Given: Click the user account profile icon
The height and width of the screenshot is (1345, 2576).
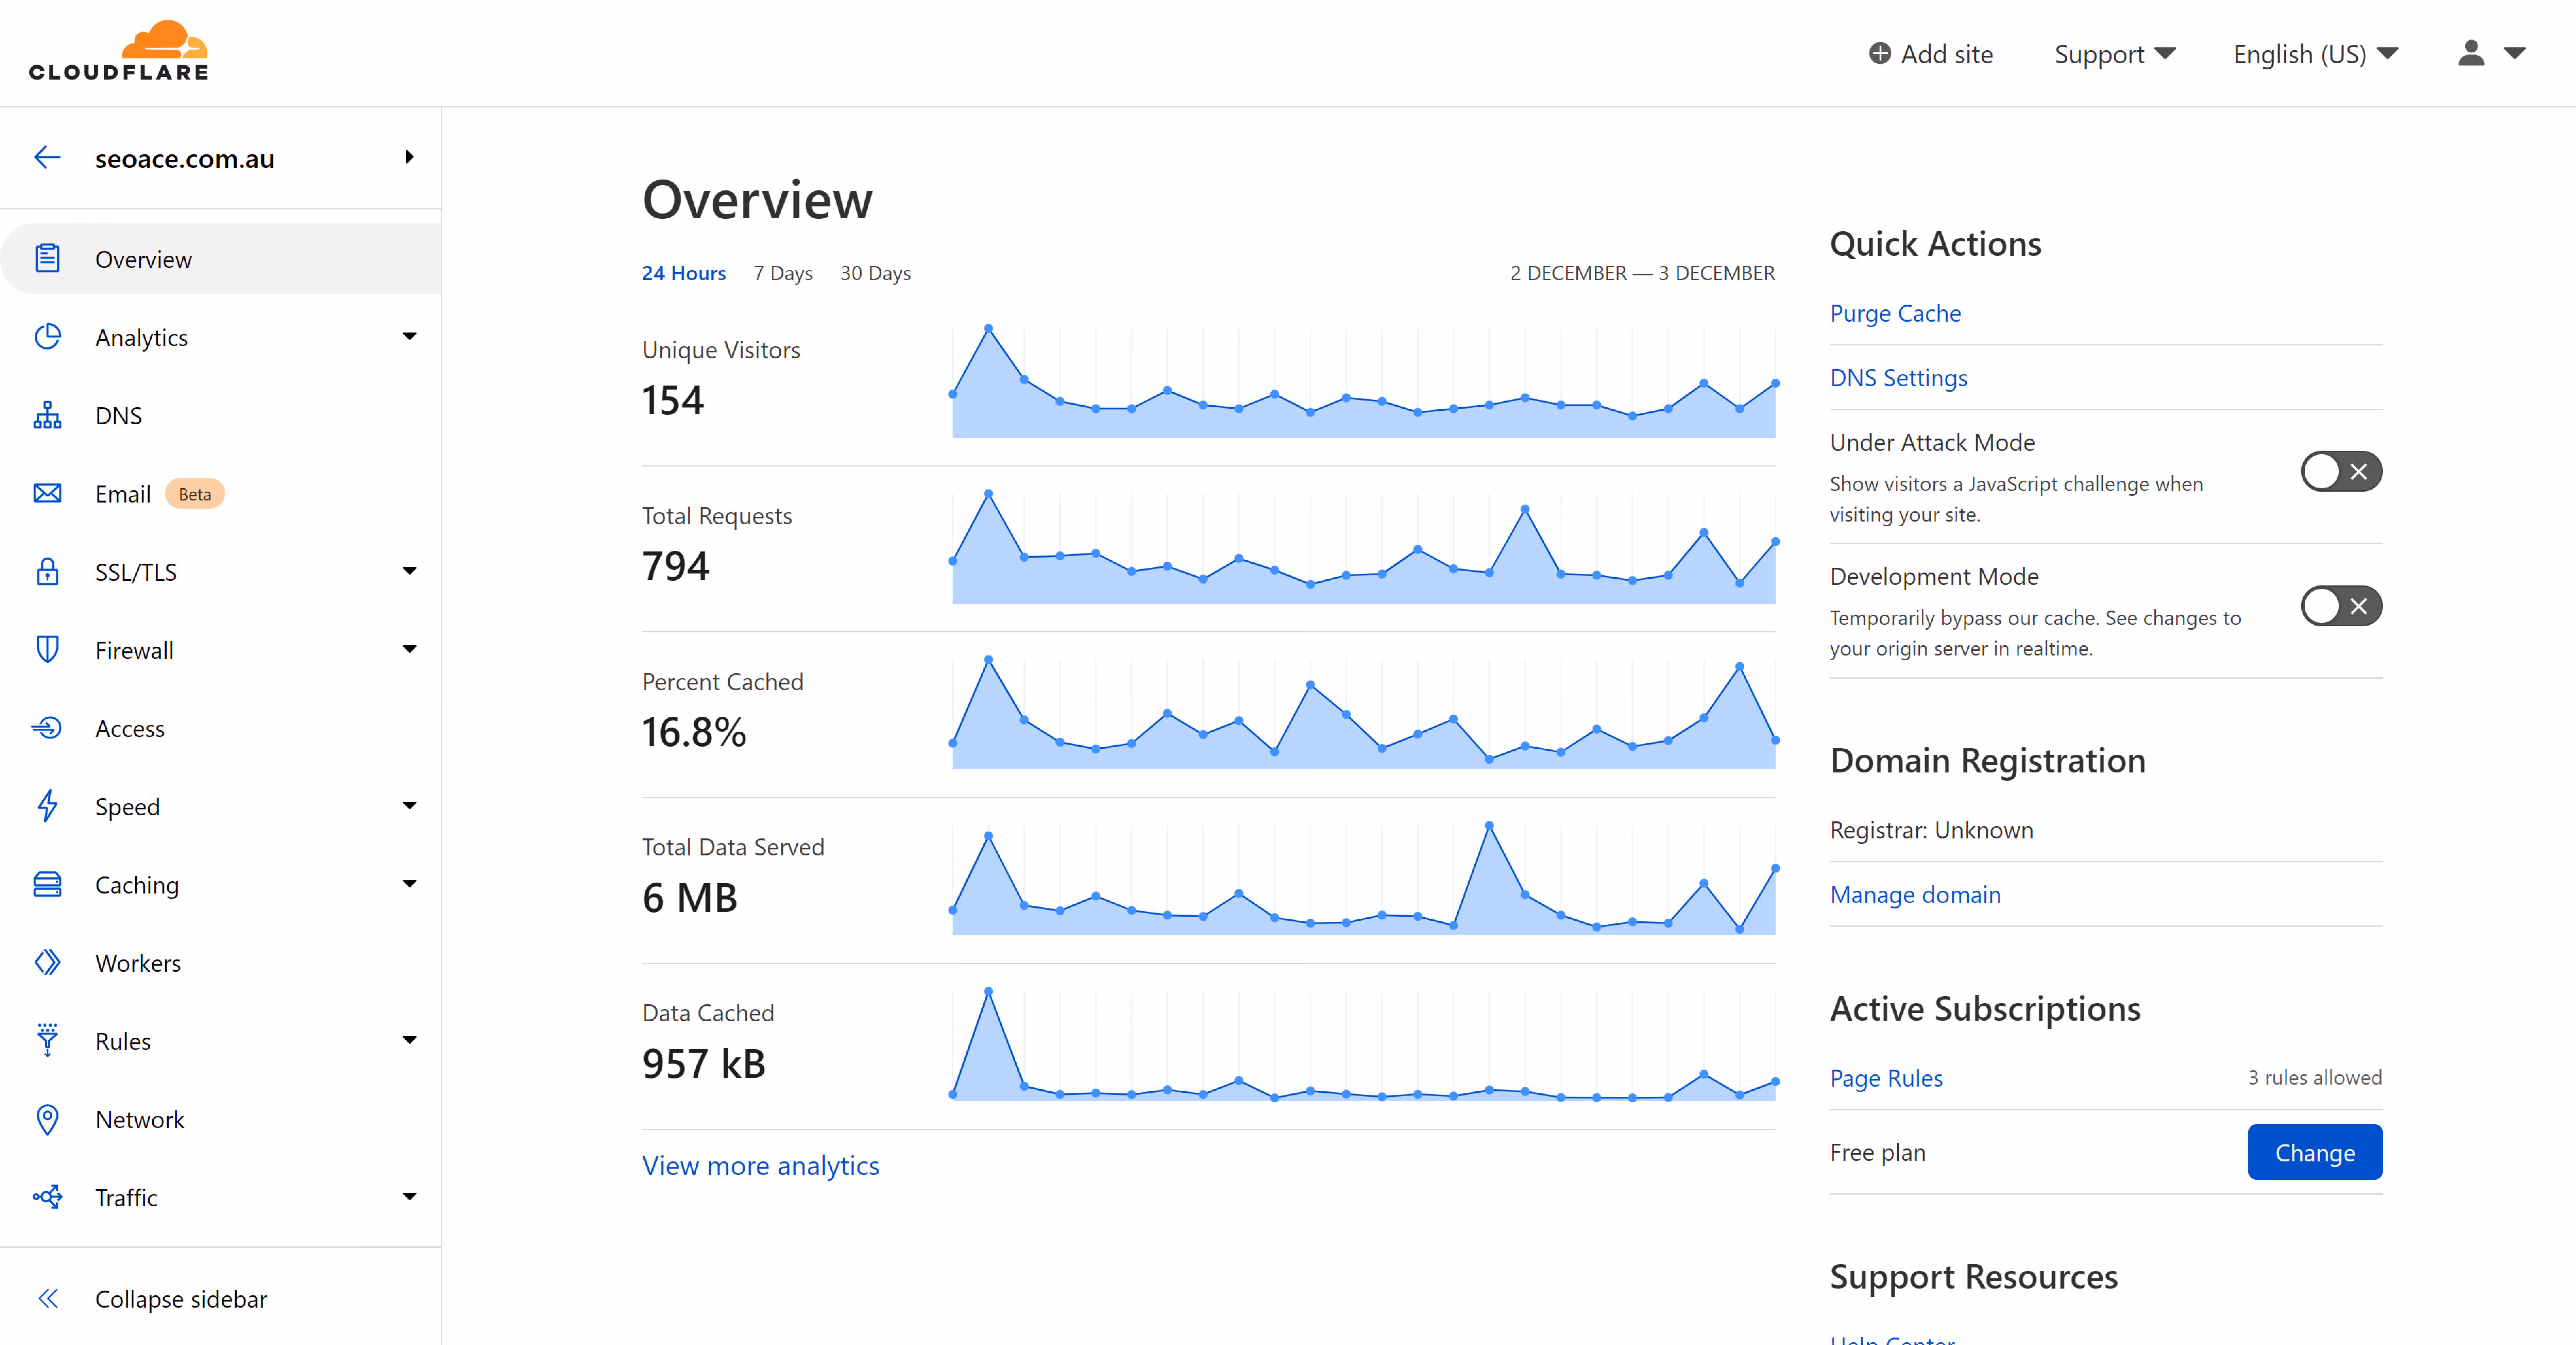Looking at the screenshot, I should tap(2471, 53).
